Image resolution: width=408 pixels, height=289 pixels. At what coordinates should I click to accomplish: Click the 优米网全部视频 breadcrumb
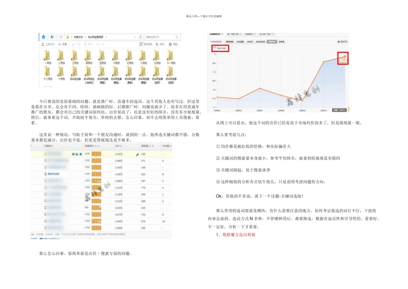(x=95, y=37)
